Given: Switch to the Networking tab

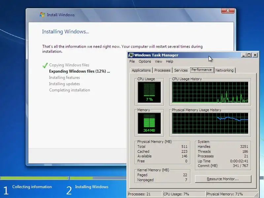Looking at the screenshot, I should pos(224,70).
